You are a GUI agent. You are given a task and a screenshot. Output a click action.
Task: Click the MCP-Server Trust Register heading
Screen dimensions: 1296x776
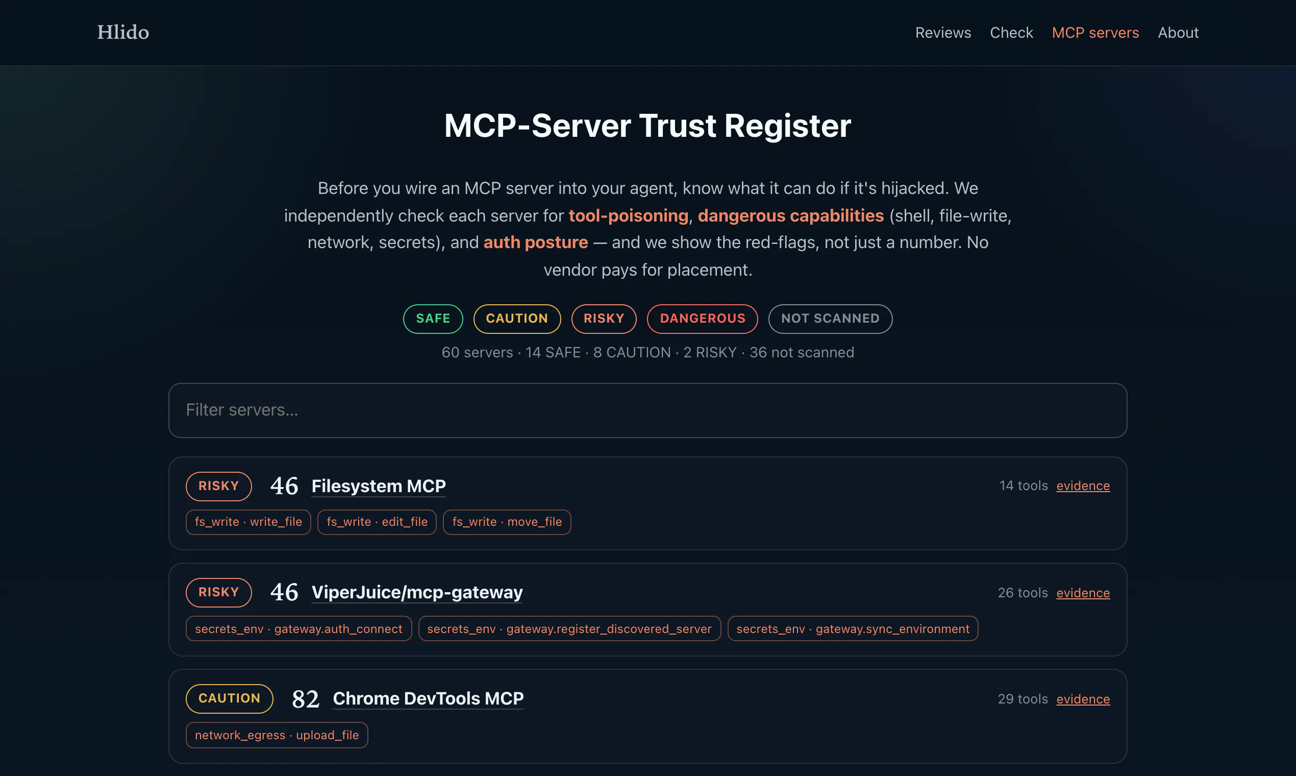[647, 126]
